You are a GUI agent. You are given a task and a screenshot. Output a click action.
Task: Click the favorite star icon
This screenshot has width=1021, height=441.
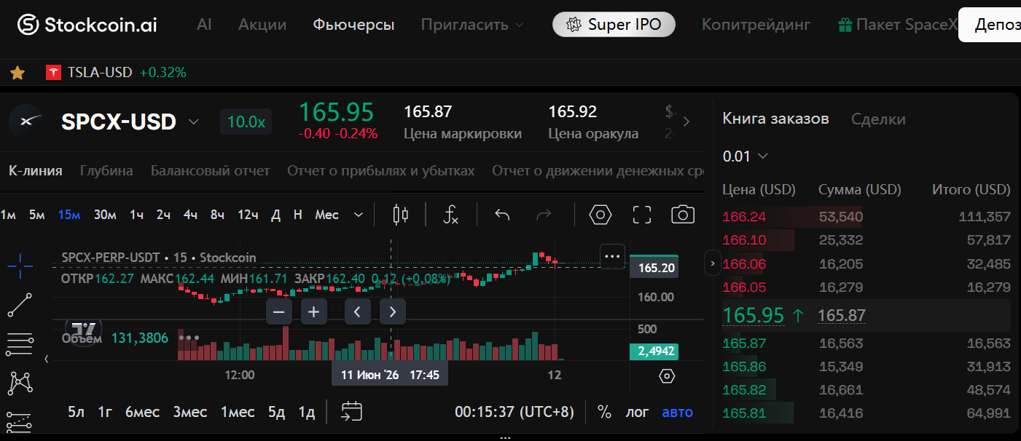pyautogui.click(x=17, y=73)
